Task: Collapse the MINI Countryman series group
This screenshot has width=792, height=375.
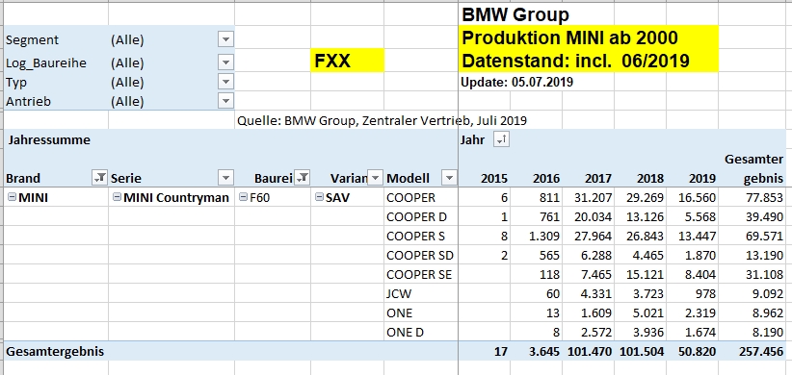Action: point(118,197)
